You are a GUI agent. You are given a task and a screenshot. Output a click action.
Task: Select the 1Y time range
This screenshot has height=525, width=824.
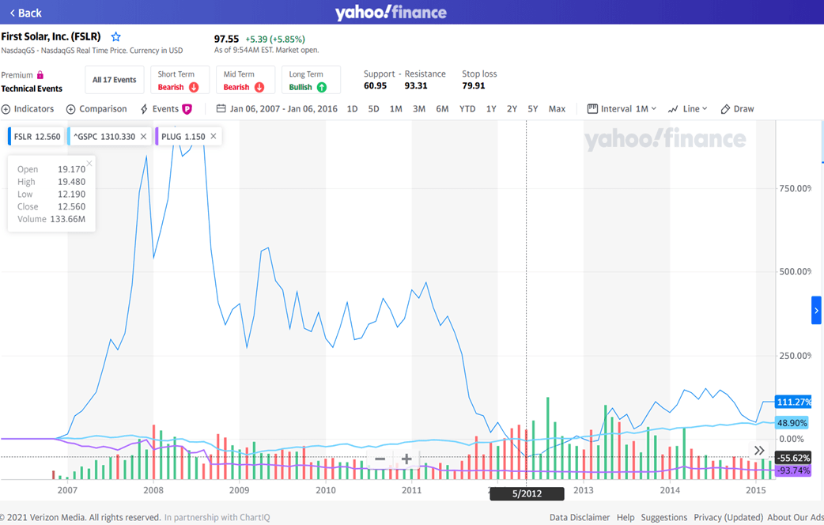tap(491, 109)
